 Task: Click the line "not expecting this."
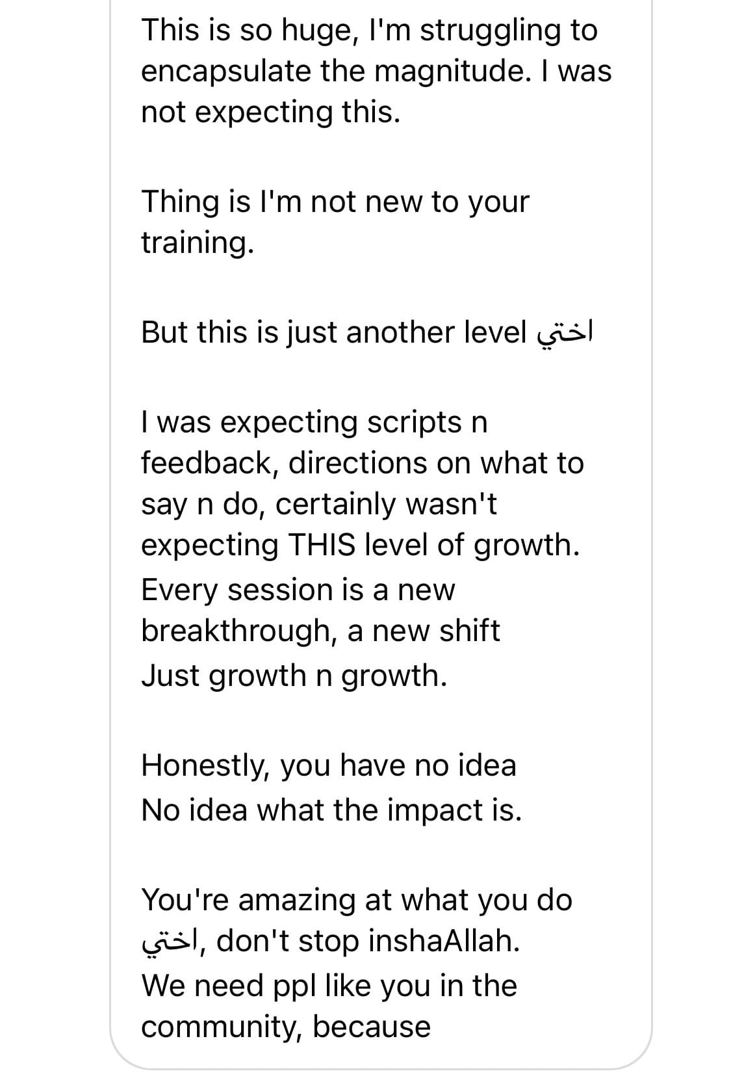tap(270, 112)
